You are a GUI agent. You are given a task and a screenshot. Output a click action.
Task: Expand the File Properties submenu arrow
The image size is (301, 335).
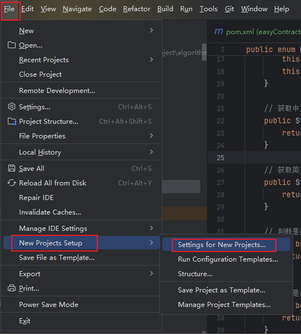click(151, 136)
